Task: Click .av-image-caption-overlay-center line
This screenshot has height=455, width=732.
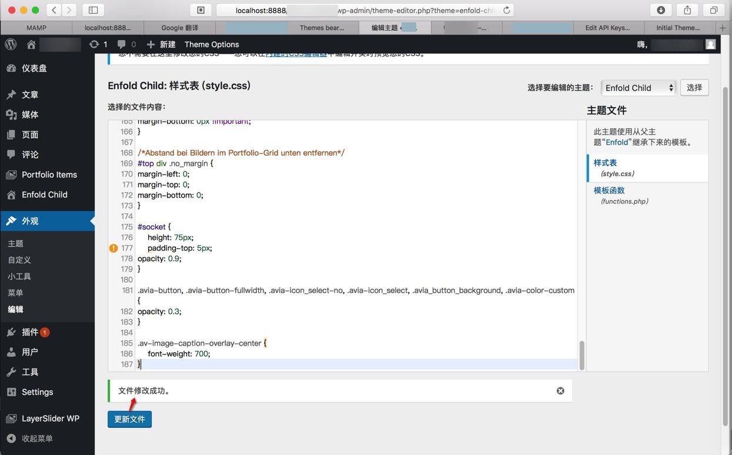Action: coord(202,343)
